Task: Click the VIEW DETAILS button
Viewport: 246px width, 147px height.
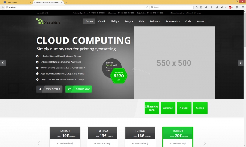Action: tap(49, 89)
